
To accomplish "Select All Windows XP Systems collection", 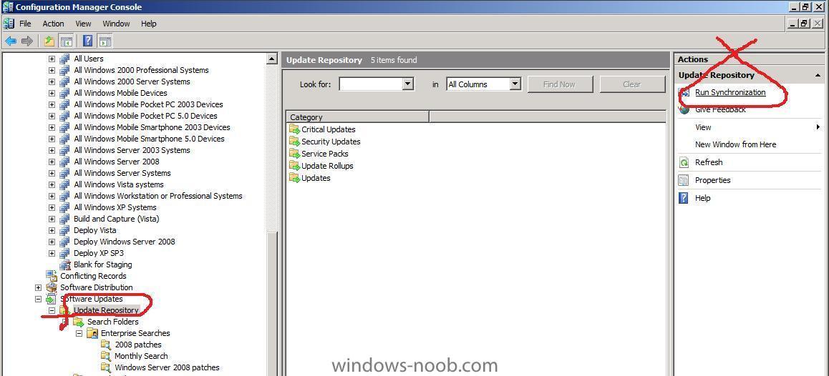I will [115, 207].
